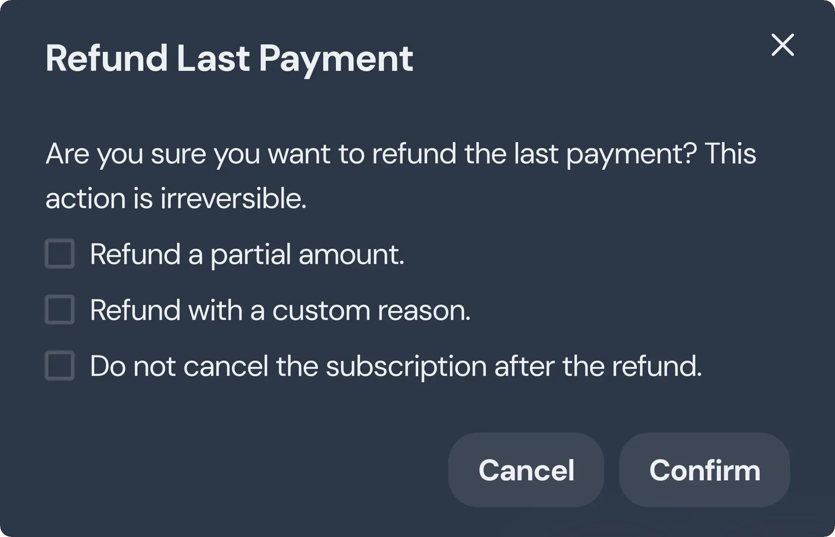This screenshot has height=537, width=835.
Task: Select the word 'Confirm' on the right button
Action: click(x=705, y=470)
